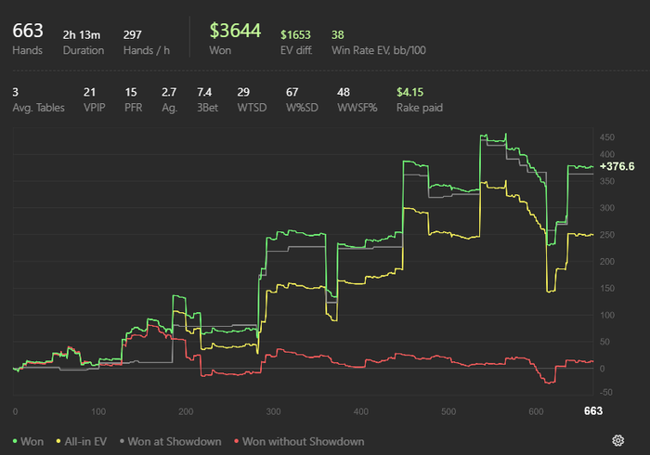
Task: Click the 300 tick on x-axis
Action: 273,411
